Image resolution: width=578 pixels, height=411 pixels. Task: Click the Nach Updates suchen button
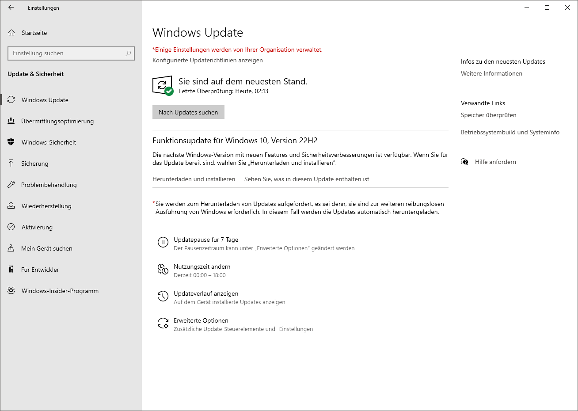point(188,112)
